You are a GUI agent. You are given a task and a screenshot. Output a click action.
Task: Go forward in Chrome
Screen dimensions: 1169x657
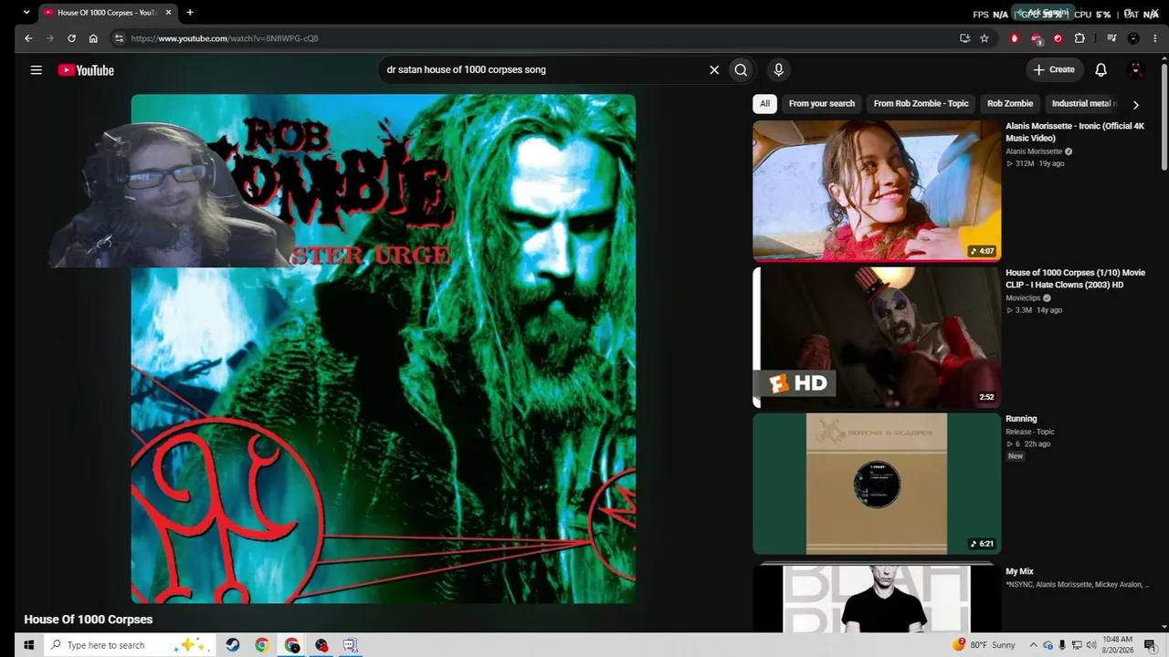pos(49,38)
